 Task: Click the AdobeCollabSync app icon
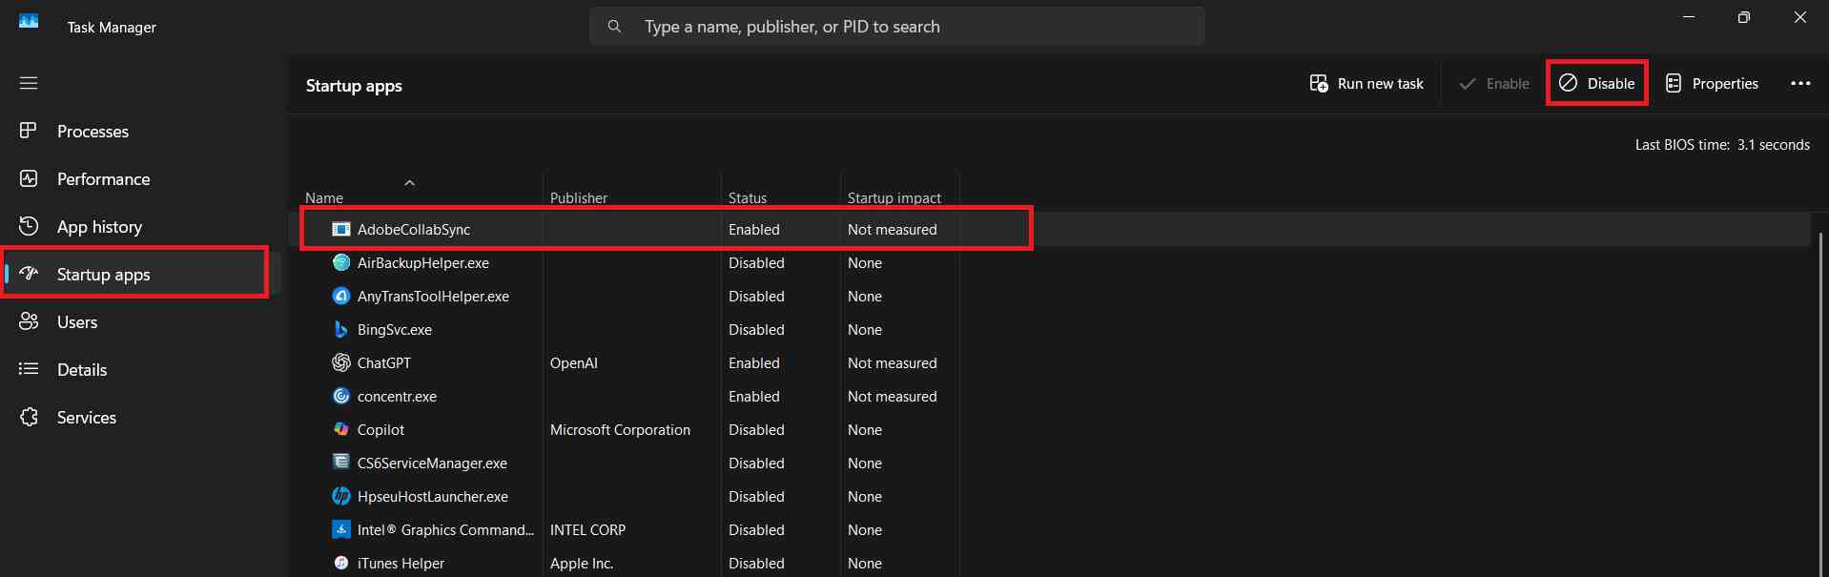click(x=340, y=229)
